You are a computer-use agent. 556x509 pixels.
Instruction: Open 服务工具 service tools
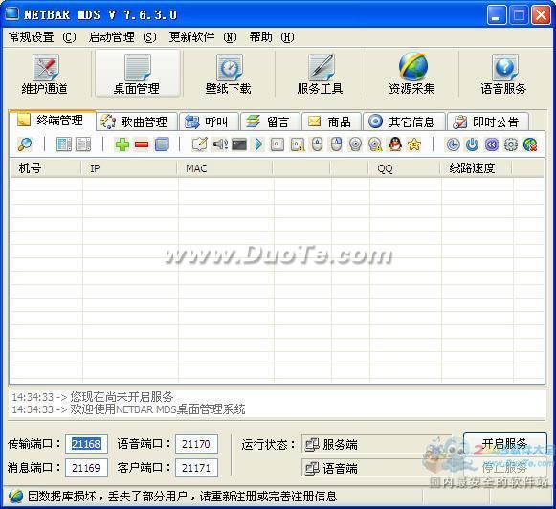coord(321,74)
